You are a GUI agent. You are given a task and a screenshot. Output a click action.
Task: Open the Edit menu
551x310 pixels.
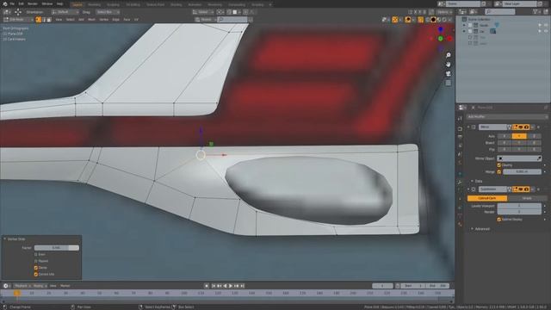click(21, 3)
